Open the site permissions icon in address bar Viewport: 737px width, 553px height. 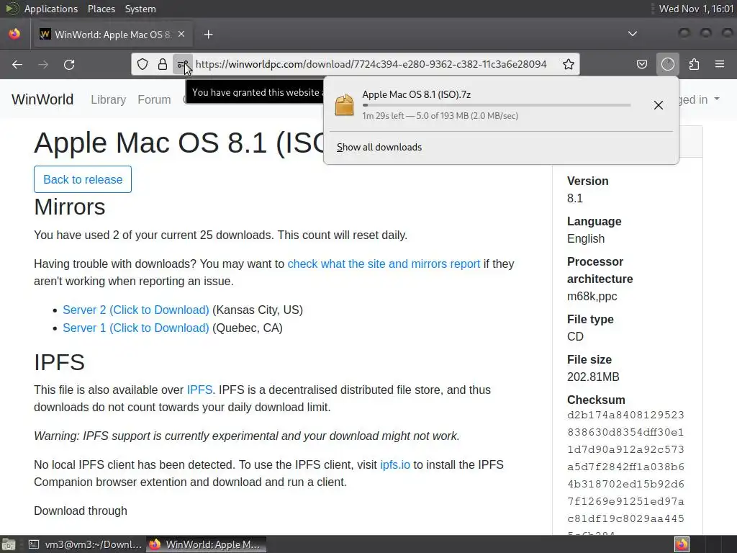click(x=182, y=64)
